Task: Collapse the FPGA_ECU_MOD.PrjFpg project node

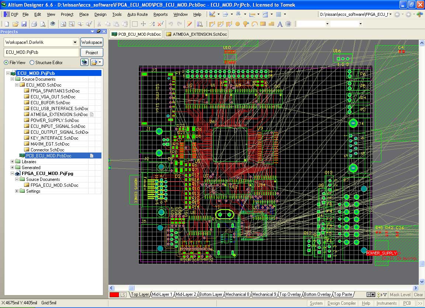Action: [12, 174]
